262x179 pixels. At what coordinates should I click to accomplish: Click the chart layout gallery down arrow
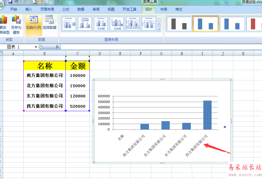(159, 24)
